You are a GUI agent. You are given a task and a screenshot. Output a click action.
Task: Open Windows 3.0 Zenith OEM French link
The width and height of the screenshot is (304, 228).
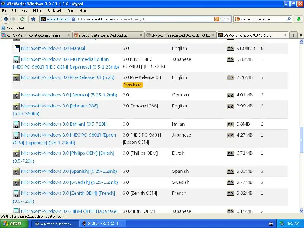64,197
